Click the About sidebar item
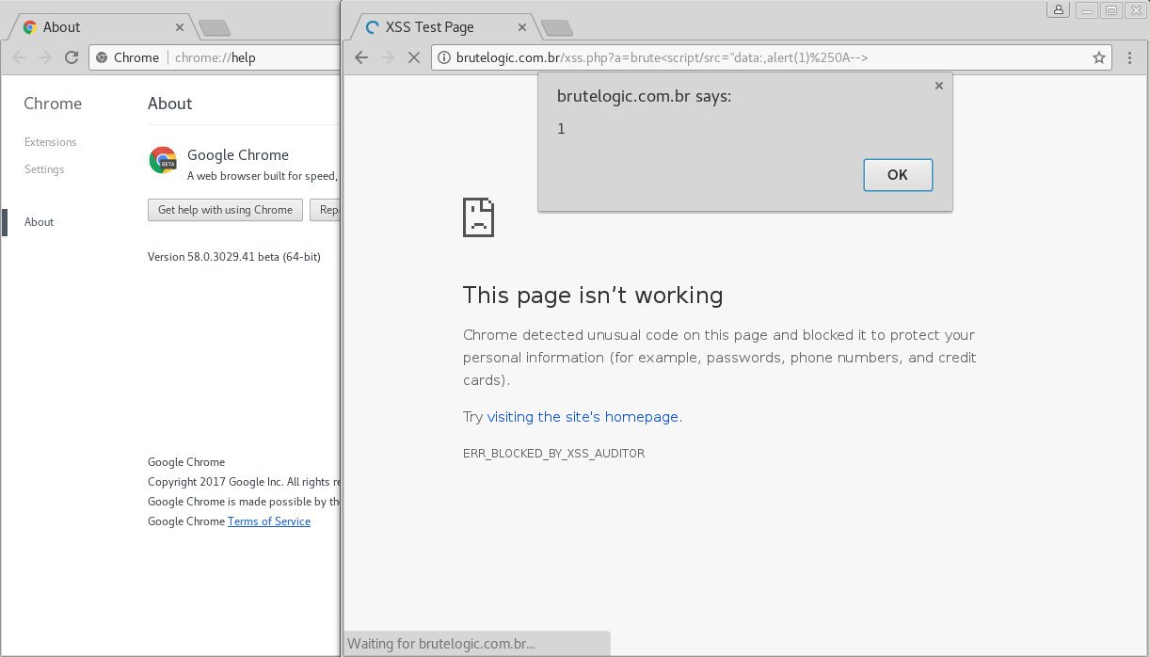 pyautogui.click(x=40, y=222)
